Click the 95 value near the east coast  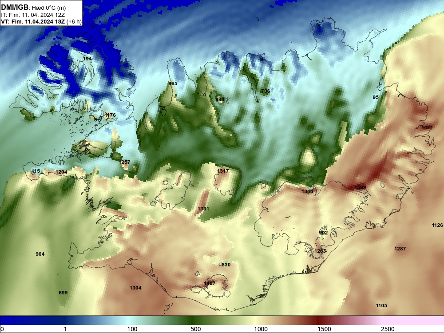tap(376, 97)
